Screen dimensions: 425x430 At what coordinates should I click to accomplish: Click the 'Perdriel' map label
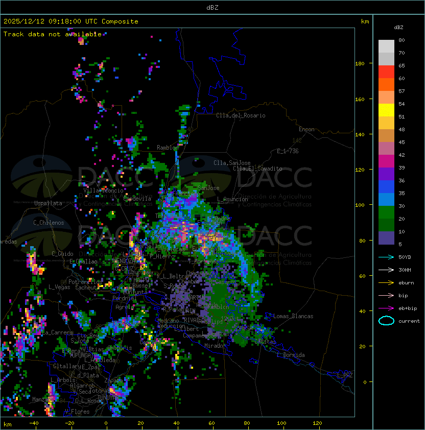[x=125, y=298]
